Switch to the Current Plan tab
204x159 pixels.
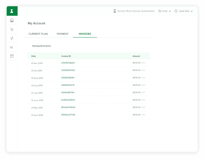tap(38, 34)
